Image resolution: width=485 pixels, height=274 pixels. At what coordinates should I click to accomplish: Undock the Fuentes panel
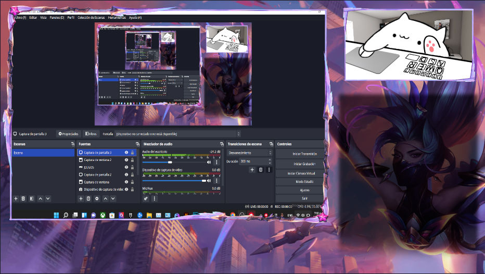point(137,144)
